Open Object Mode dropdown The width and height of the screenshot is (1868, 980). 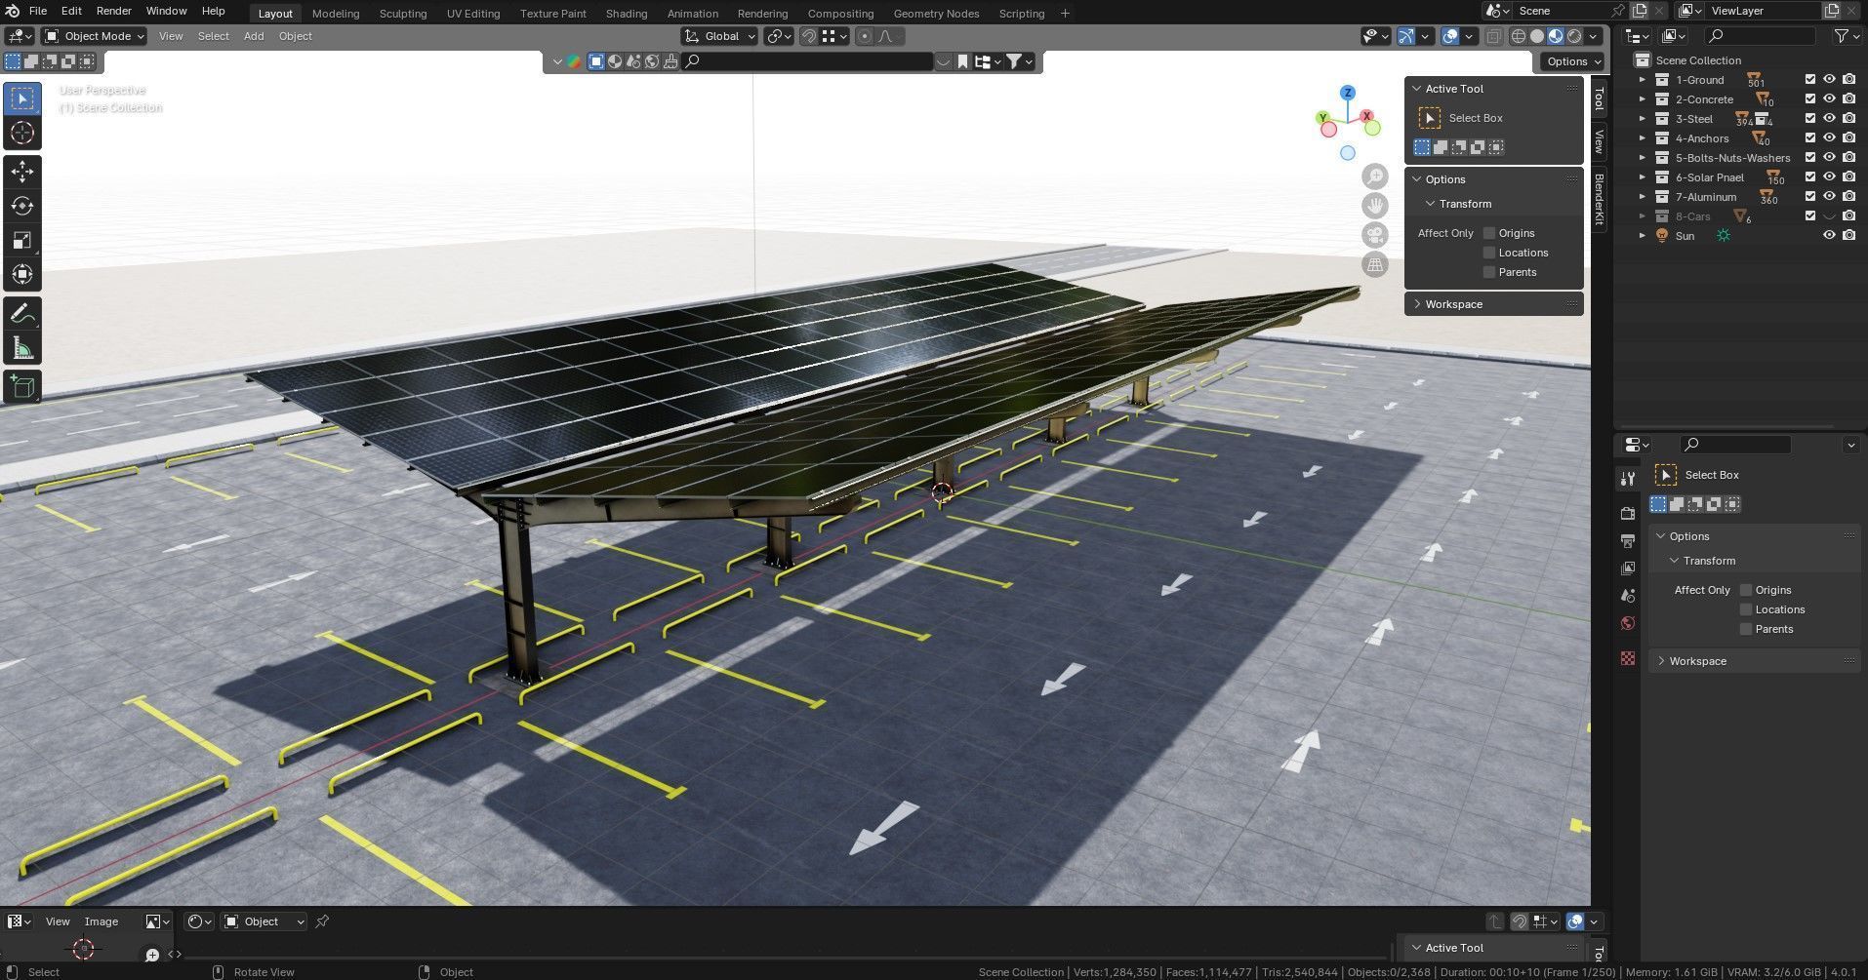point(95,36)
